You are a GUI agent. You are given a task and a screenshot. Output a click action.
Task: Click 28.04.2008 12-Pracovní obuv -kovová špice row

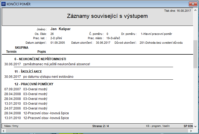point(37,113)
